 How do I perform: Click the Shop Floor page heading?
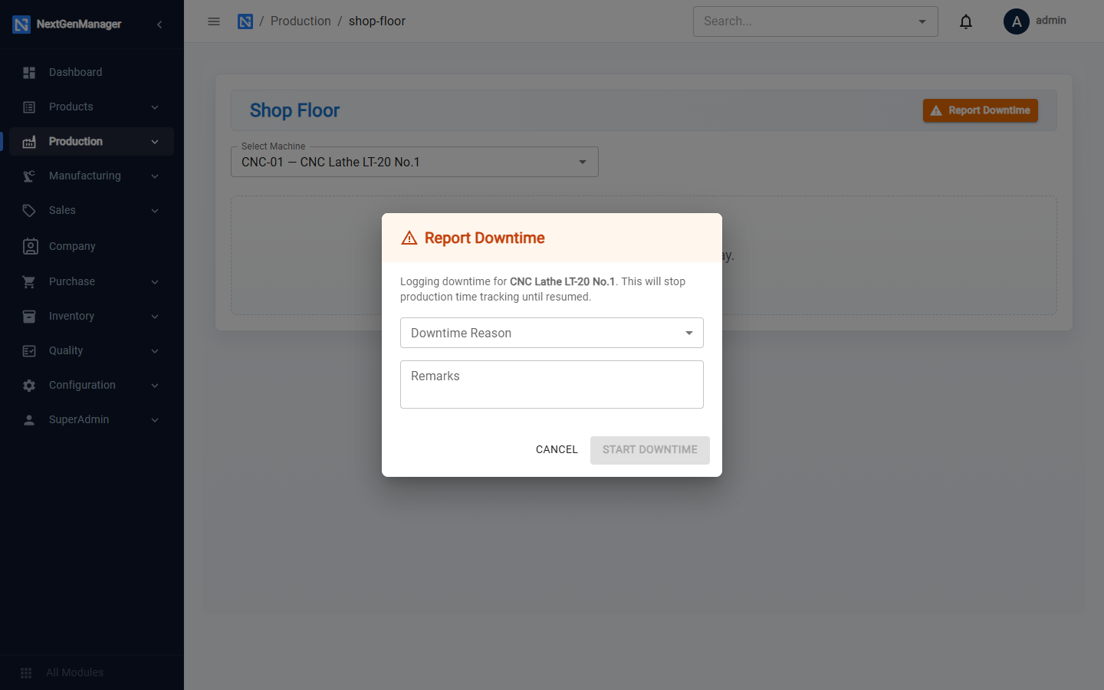click(x=294, y=110)
